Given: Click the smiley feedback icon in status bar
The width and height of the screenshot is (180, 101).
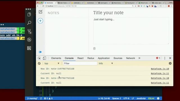Looking at the screenshot, I should [x=158, y=98].
